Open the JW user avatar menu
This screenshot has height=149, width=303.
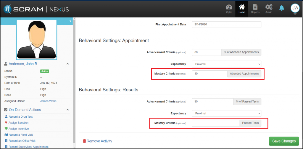(295, 9)
